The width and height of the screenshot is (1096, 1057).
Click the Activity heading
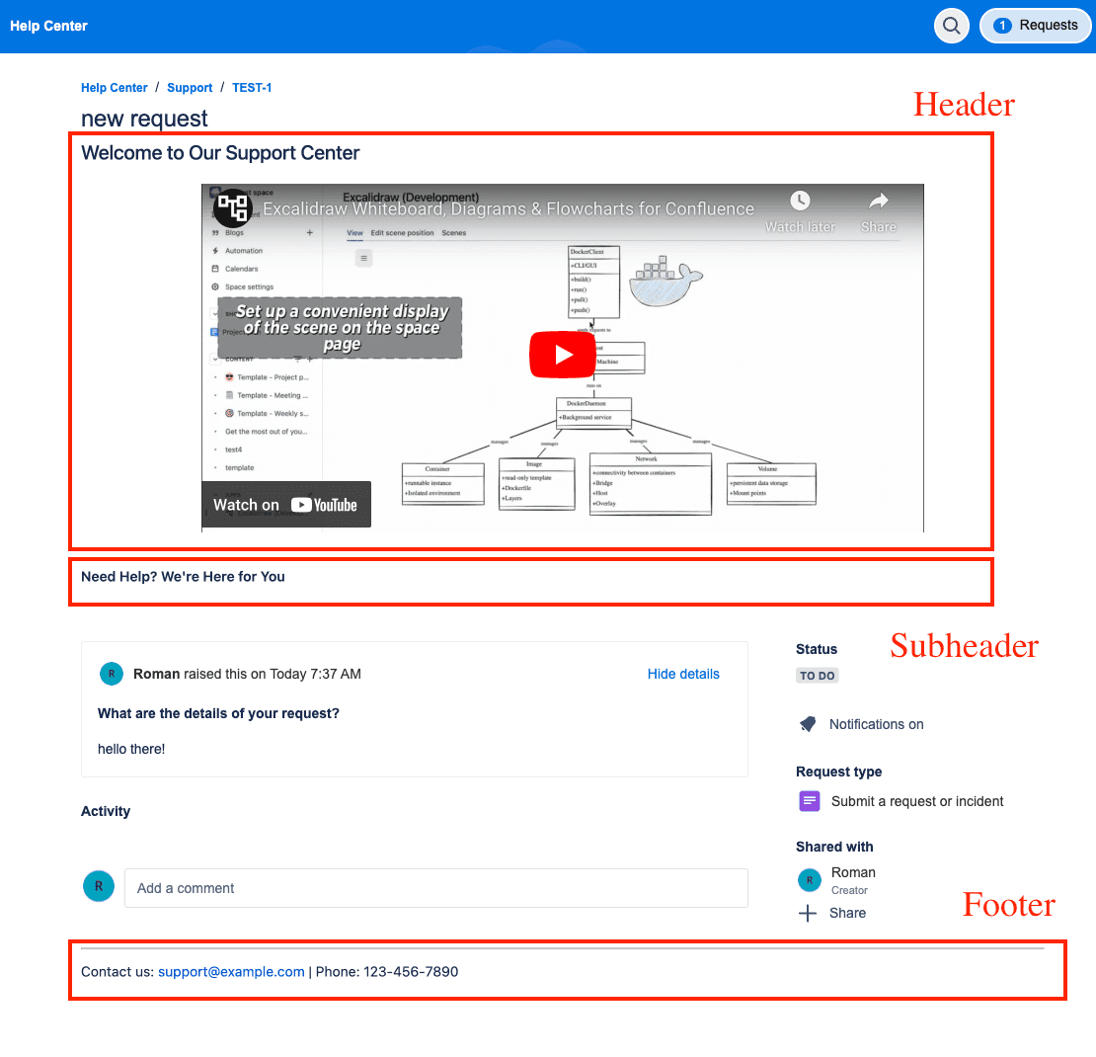click(106, 811)
